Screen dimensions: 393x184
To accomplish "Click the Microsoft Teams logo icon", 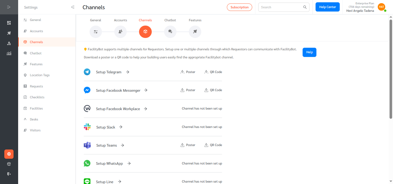I will (87, 145).
